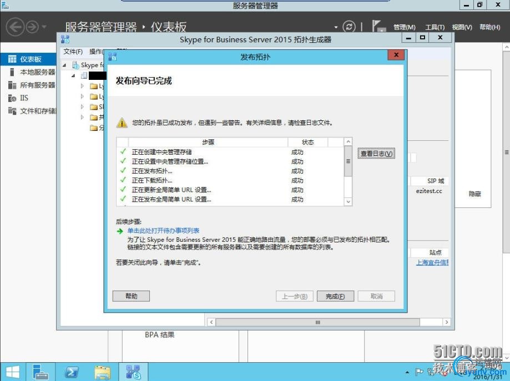Image resolution: width=510 pixels, height=381 pixels.
Task: Switch to Topology Builder taskbar icon
Action: (133, 372)
